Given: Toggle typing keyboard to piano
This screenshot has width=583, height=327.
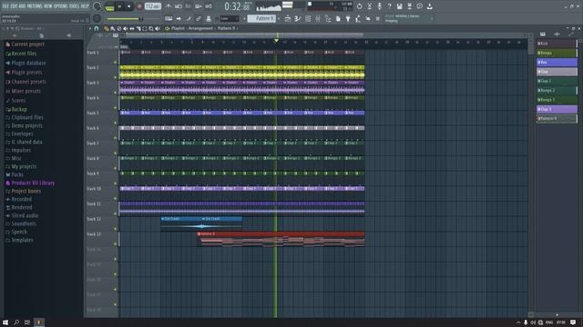Looking at the screenshot, I should 169,18.
